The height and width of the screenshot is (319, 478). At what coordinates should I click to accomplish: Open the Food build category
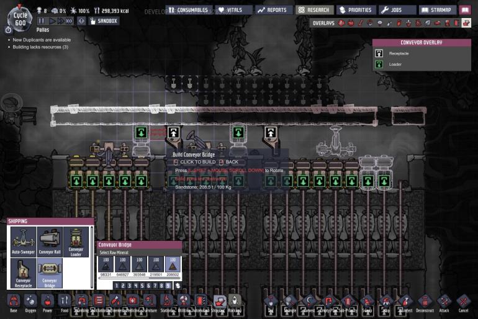65,303
